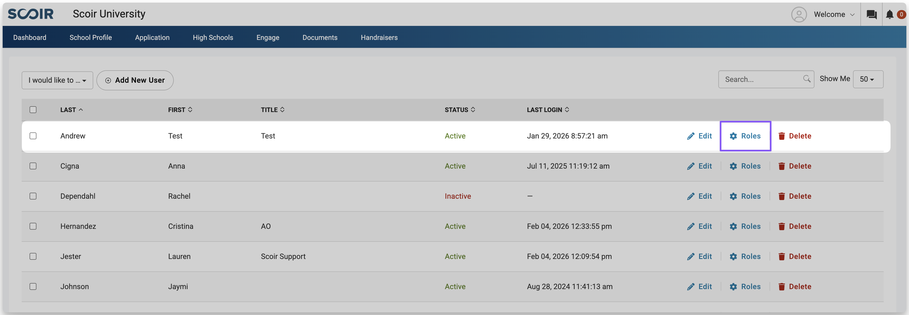Viewport: 909px width, 315px height.
Task: Open Roles for Andrew Test
Action: (x=745, y=136)
